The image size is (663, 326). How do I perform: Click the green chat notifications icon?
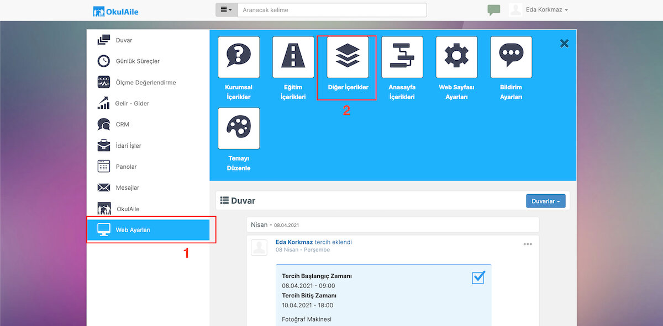tap(494, 10)
